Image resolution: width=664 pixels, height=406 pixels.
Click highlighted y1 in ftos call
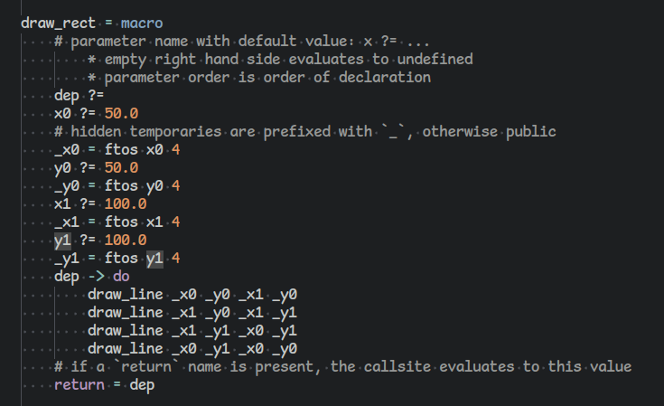(154, 258)
